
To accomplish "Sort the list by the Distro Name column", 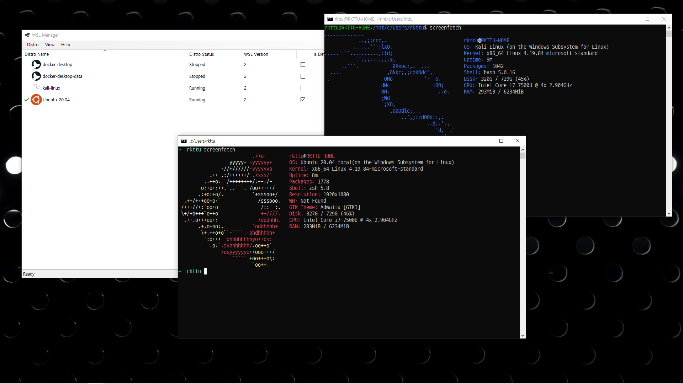I will pyautogui.click(x=37, y=54).
